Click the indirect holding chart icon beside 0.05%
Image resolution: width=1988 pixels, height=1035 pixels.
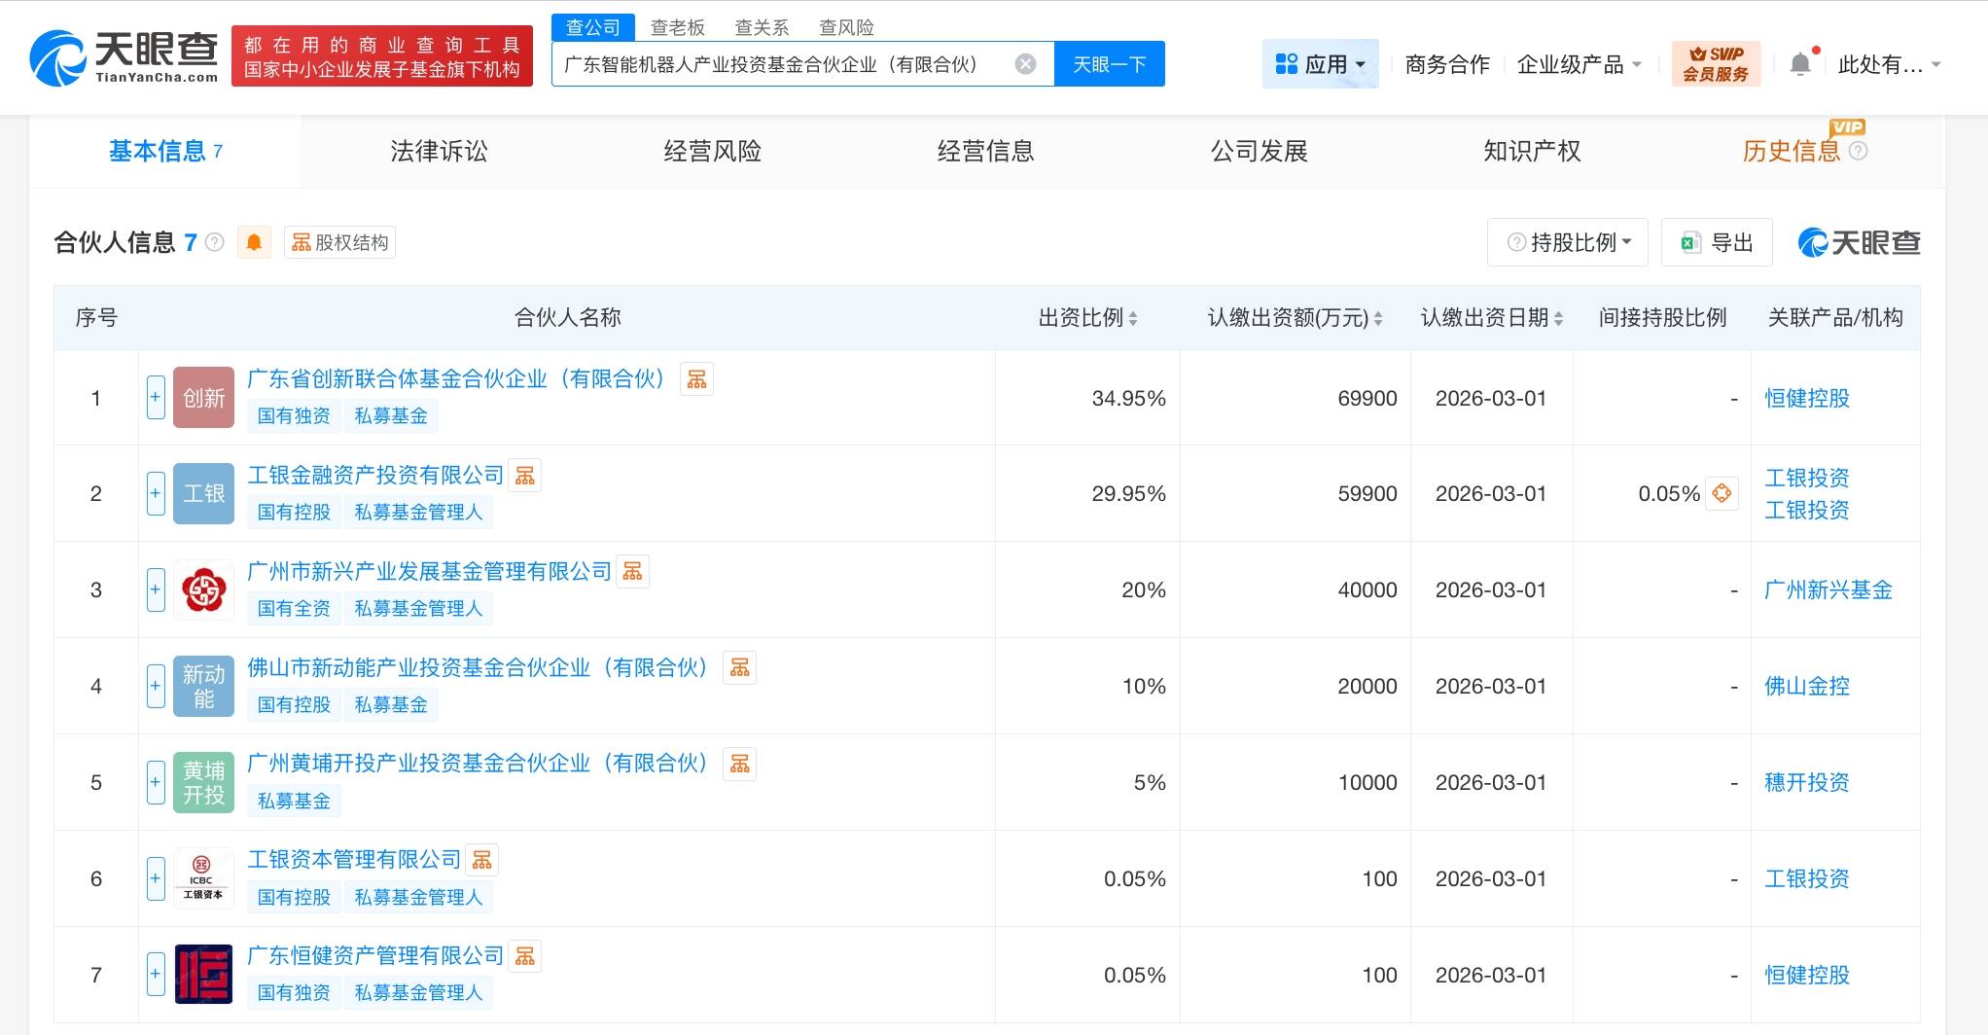(1722, 493)
